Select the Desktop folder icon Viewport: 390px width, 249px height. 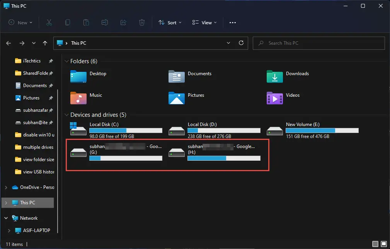[x=78, y=76]
